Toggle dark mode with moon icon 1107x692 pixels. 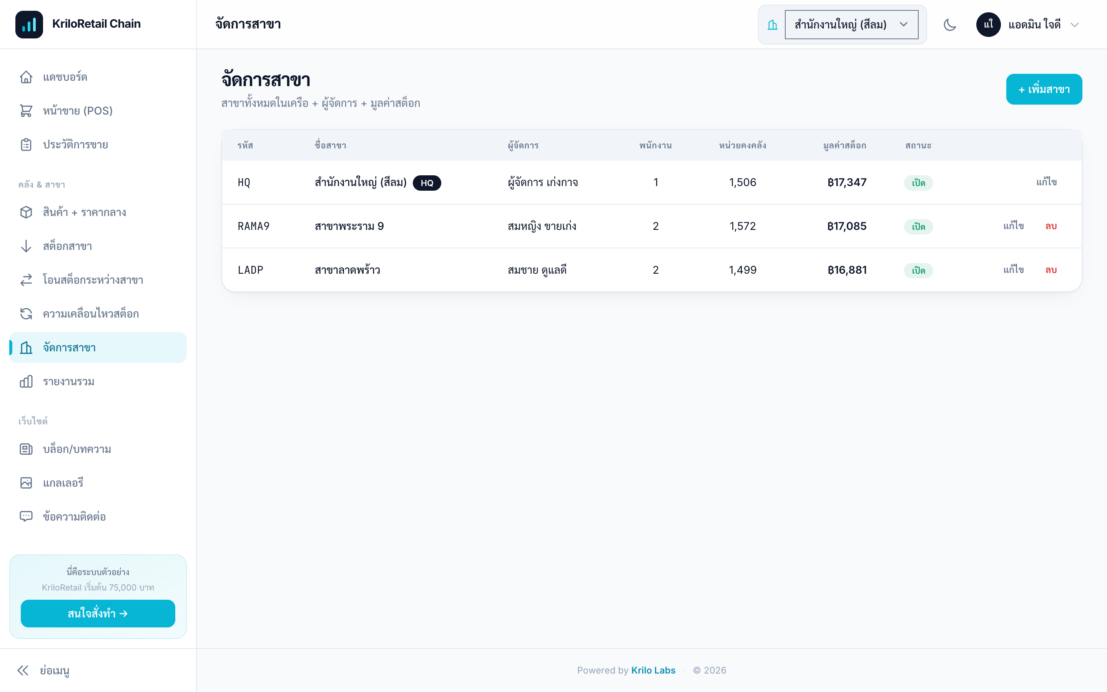(950, 25)
